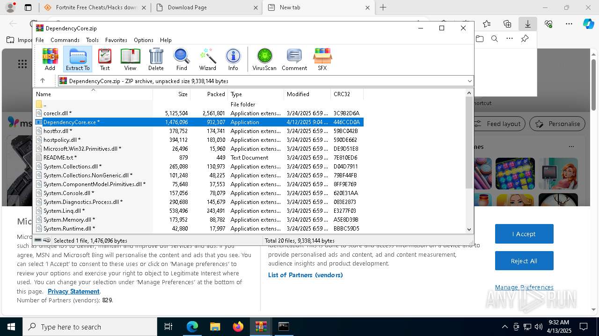Launch the Wizard tool
The height and width of the screenshot is (336, 599).
point(207,59)
